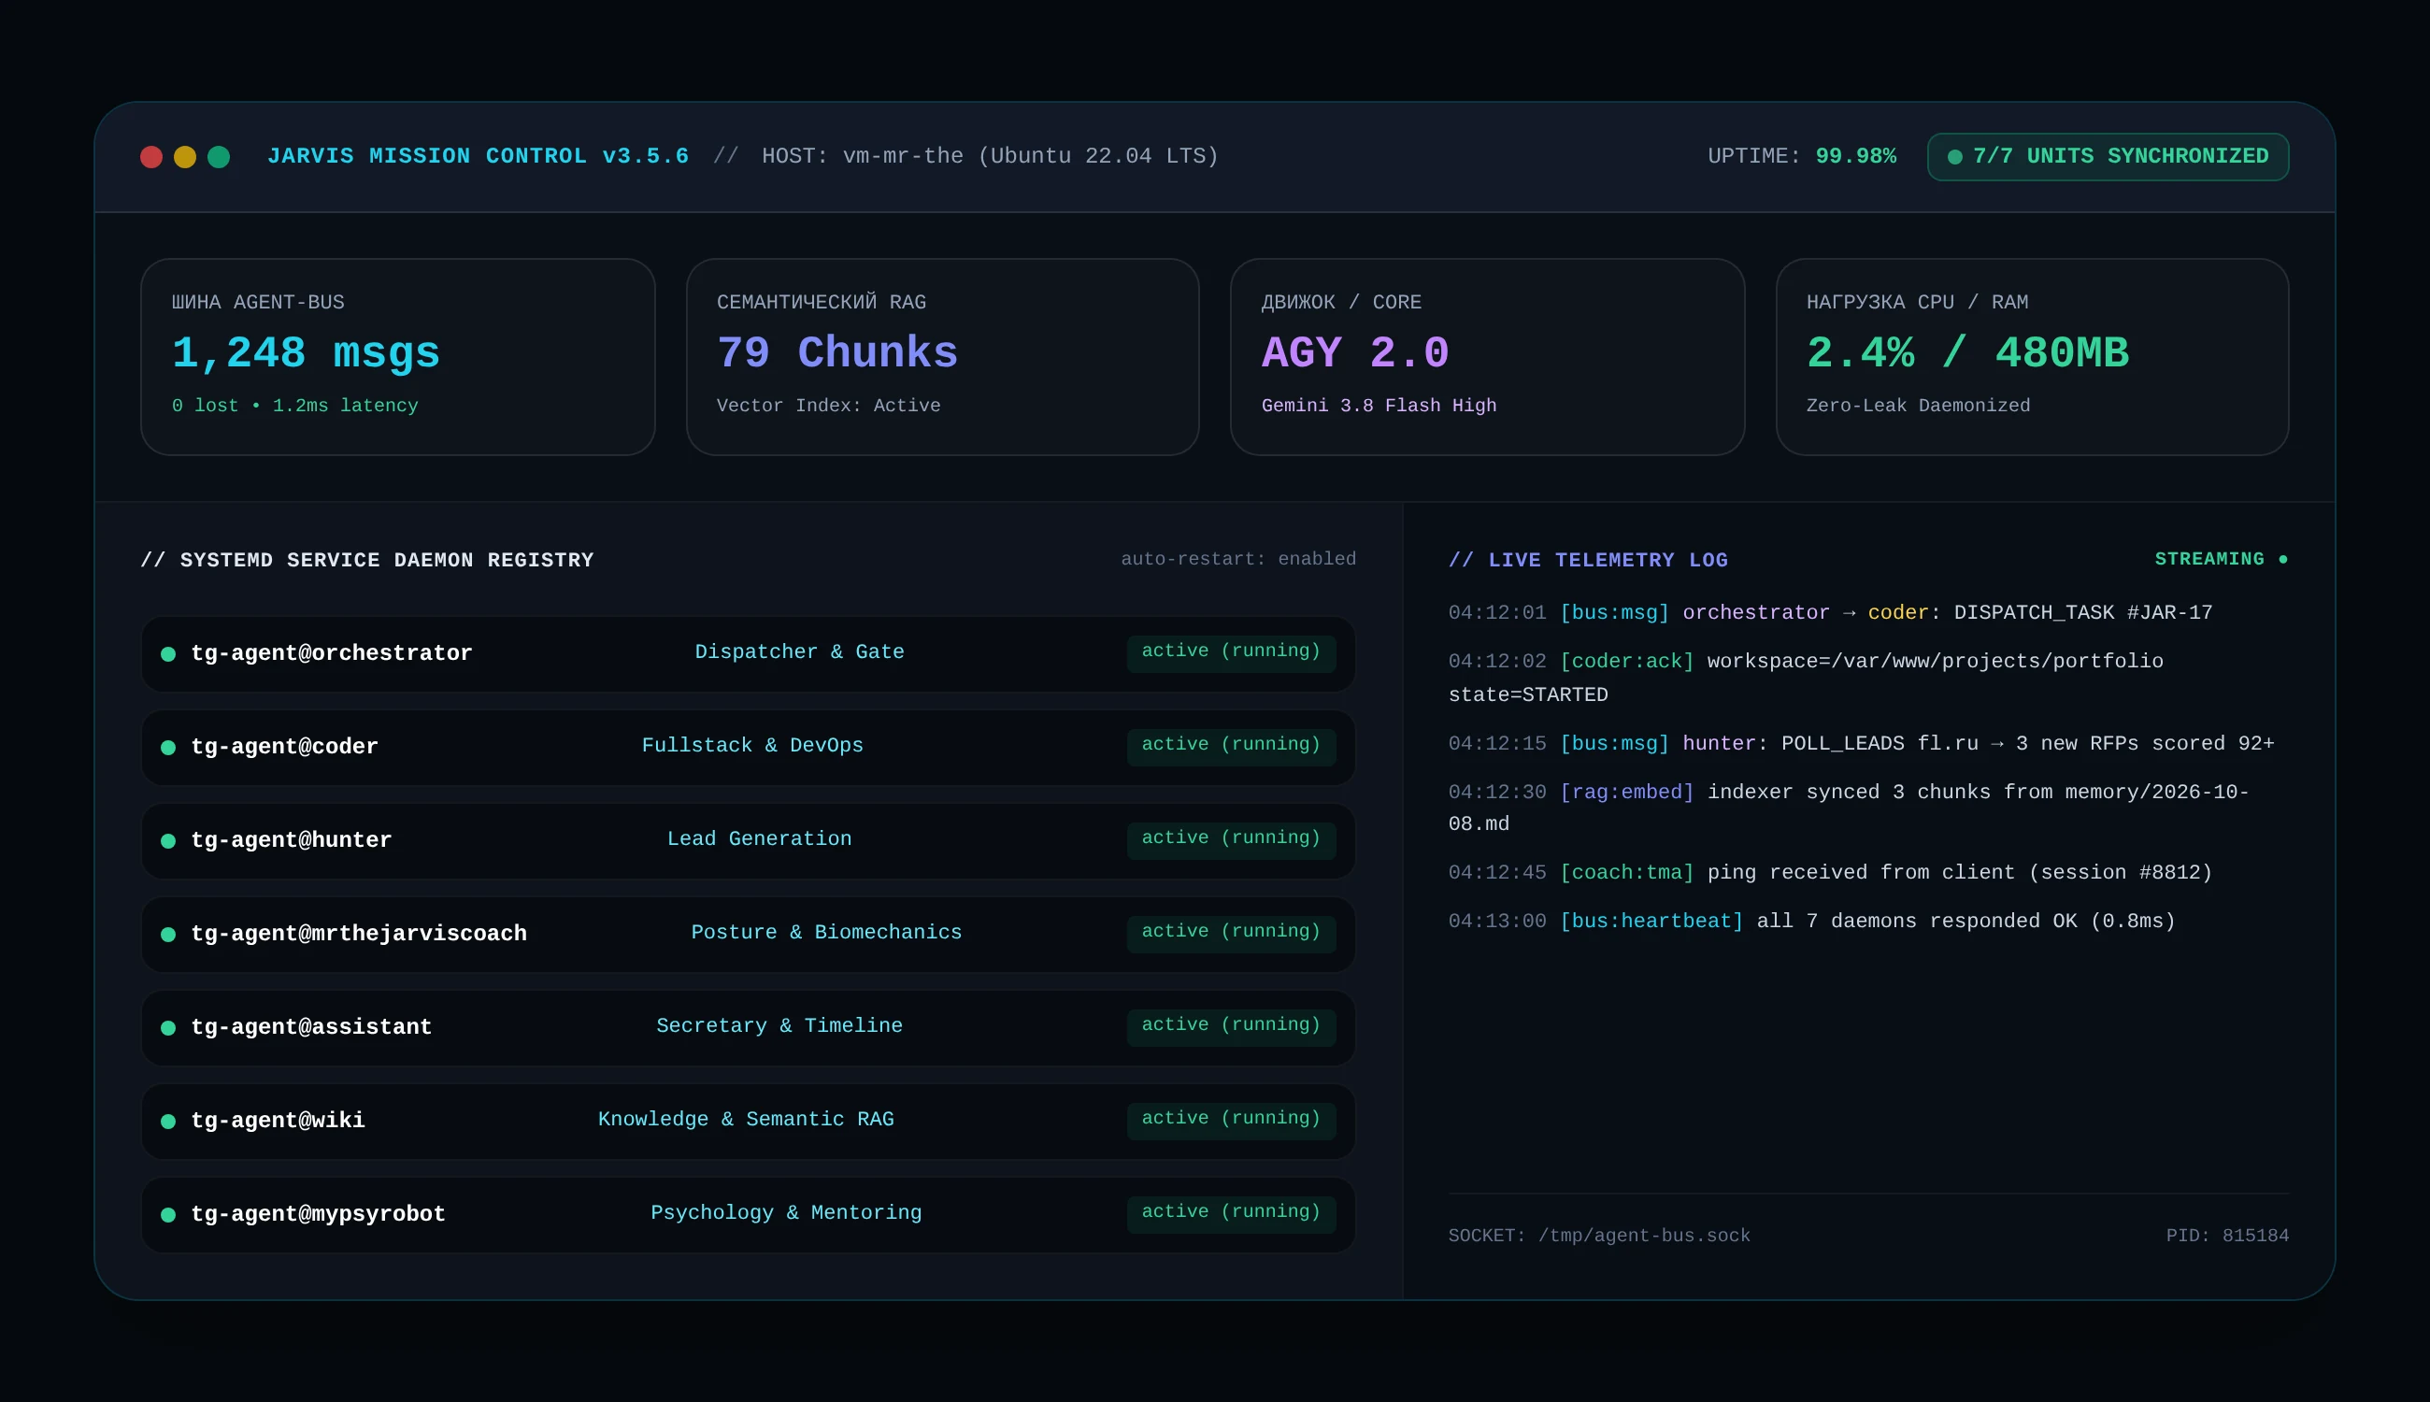Click the green window dot in the header
The width and height of the screenshot is (2430, 1402).
219,157
